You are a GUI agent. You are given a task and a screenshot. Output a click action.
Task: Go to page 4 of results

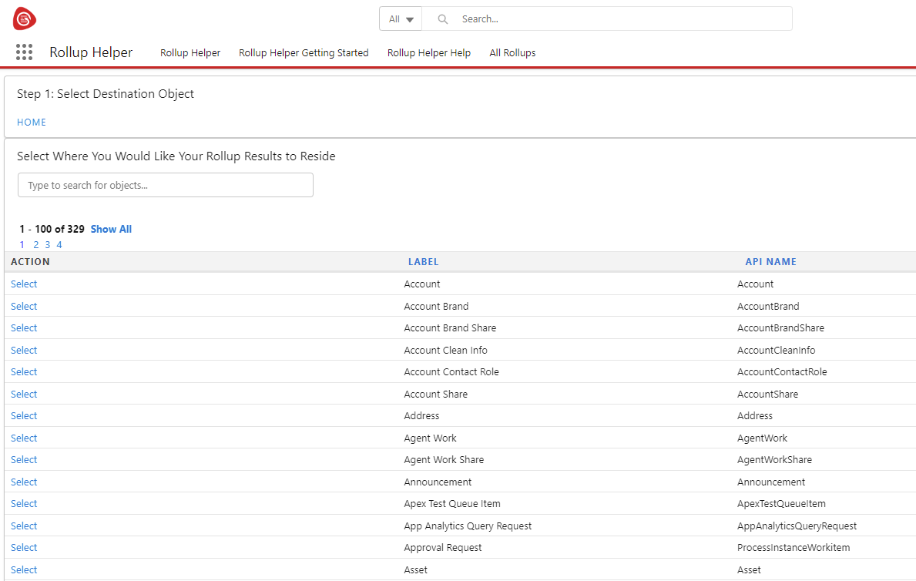pos(59,245)
